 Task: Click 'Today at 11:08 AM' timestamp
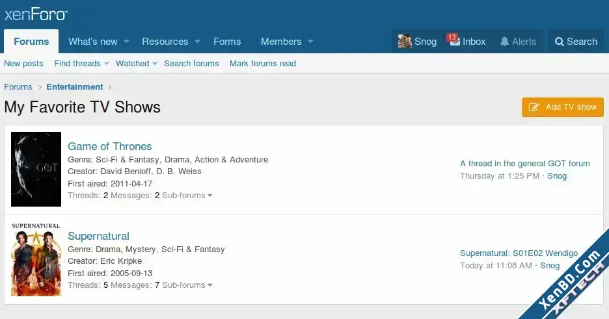pos(496,266)
